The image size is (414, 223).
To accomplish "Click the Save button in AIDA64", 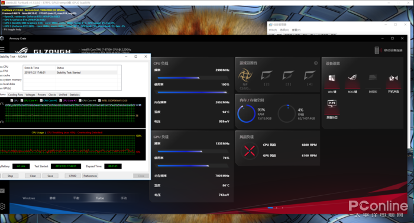I will [50, 176].
